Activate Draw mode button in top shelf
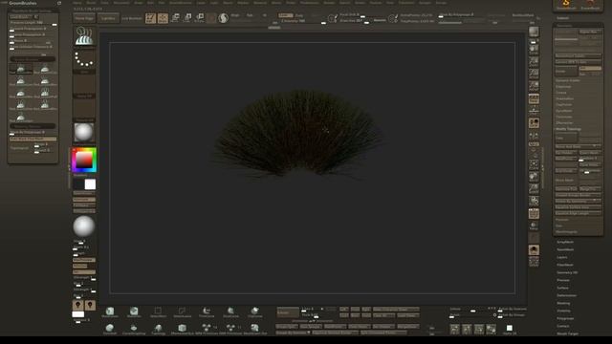 tap(163, 18)
